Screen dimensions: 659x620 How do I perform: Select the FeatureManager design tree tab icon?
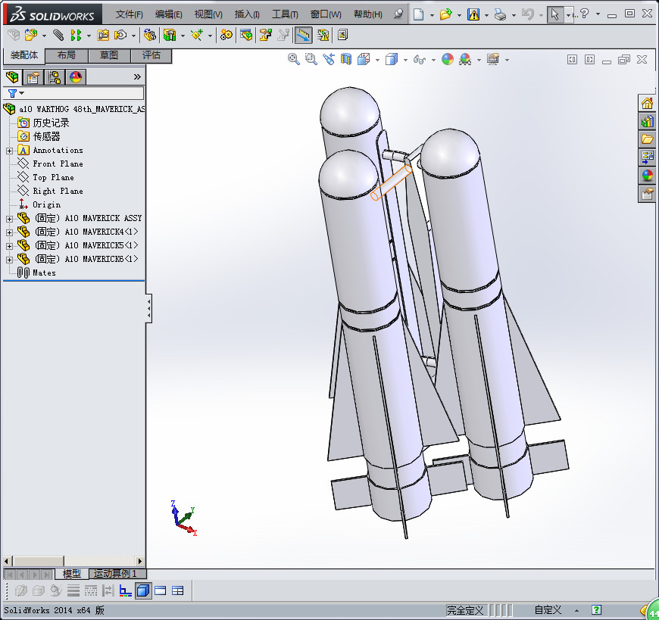click(x=12, y=77)
